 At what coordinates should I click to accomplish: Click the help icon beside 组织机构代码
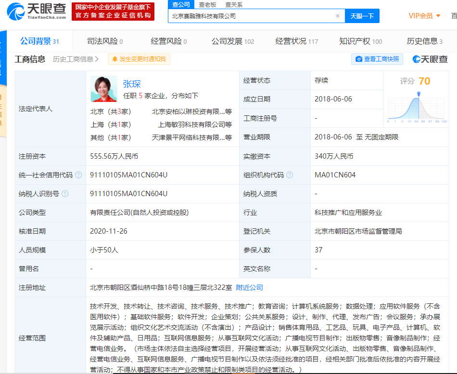tap(290, 175)
